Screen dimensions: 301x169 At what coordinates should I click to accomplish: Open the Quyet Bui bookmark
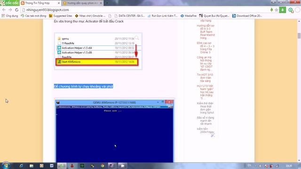click(214, 16)
